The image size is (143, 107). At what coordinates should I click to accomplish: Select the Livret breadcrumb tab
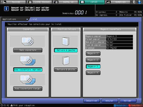(34, 19)
